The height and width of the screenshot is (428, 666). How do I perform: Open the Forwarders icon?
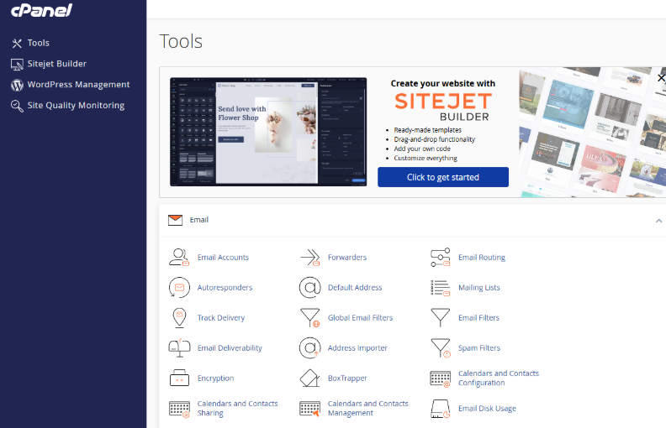click(310, 258)
